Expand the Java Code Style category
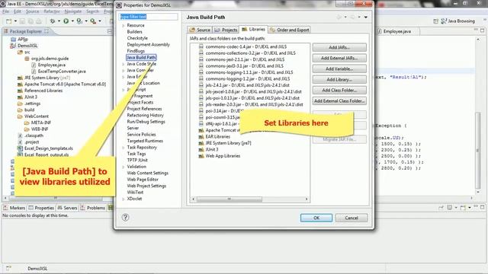488x274 pixels. (x=124, y=64)
